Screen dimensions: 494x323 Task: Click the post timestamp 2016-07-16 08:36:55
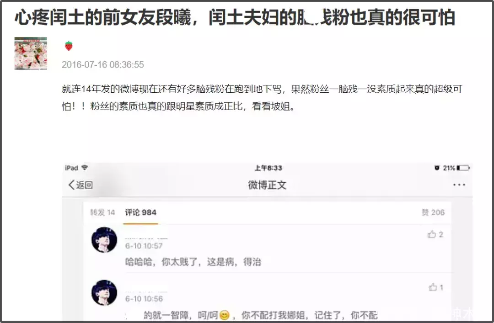point(103,64)
